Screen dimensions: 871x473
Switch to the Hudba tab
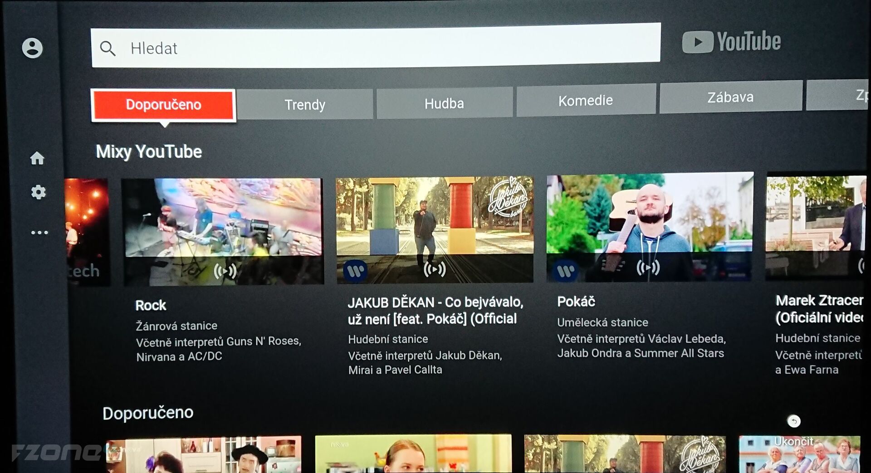tap(444, 103)
